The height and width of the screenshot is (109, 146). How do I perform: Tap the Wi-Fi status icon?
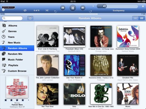point(7,1)
